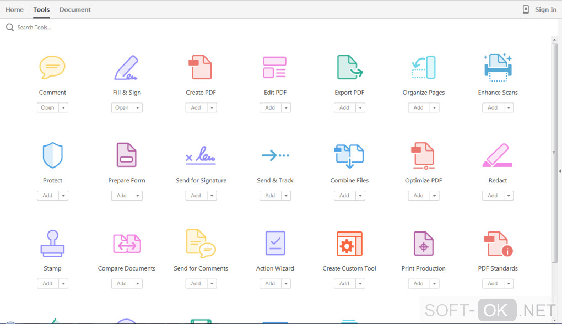
Task: Click Add under Export PDF
Action: tap(344, 107)
